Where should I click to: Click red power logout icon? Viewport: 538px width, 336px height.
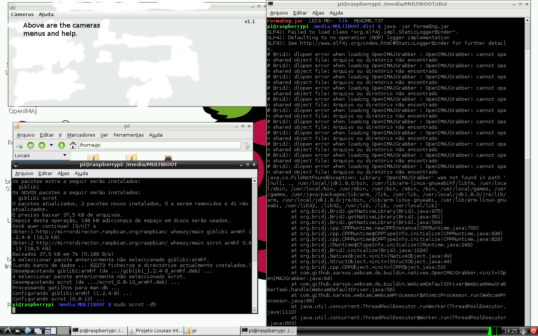[x=534, y=331]
